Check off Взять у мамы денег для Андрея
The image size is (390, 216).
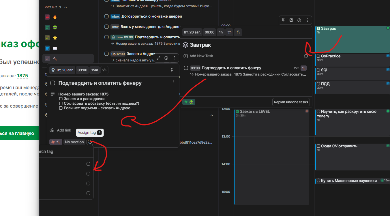pyautogui.click(x=106, y=27)
